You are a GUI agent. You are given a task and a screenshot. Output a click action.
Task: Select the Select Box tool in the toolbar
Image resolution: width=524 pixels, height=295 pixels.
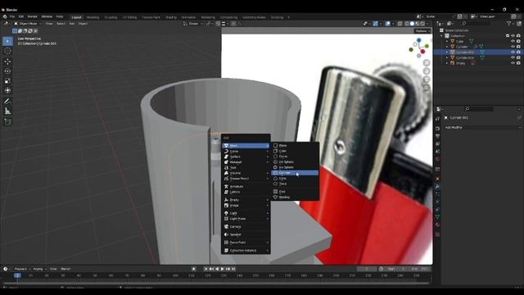(7, 41)
